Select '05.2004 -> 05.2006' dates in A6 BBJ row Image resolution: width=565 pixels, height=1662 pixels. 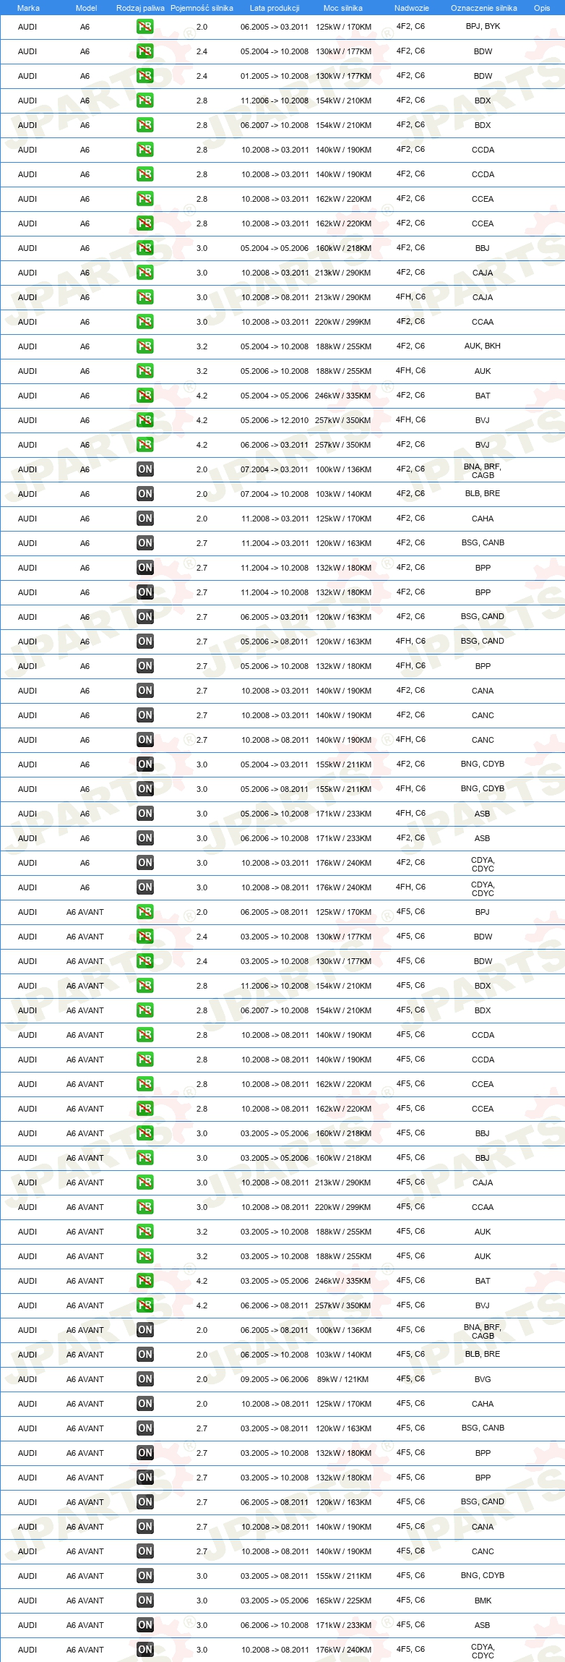pos(275,248)
